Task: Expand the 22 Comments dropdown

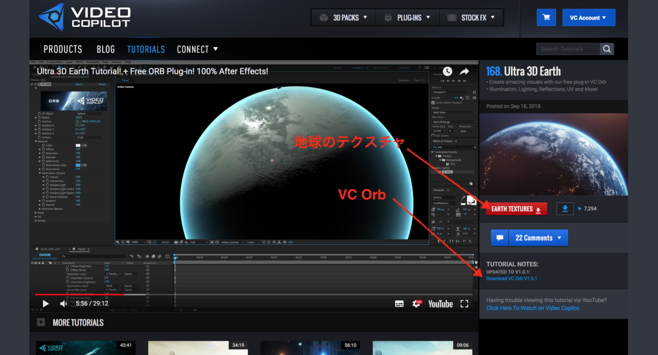Action: pos(538,238)
